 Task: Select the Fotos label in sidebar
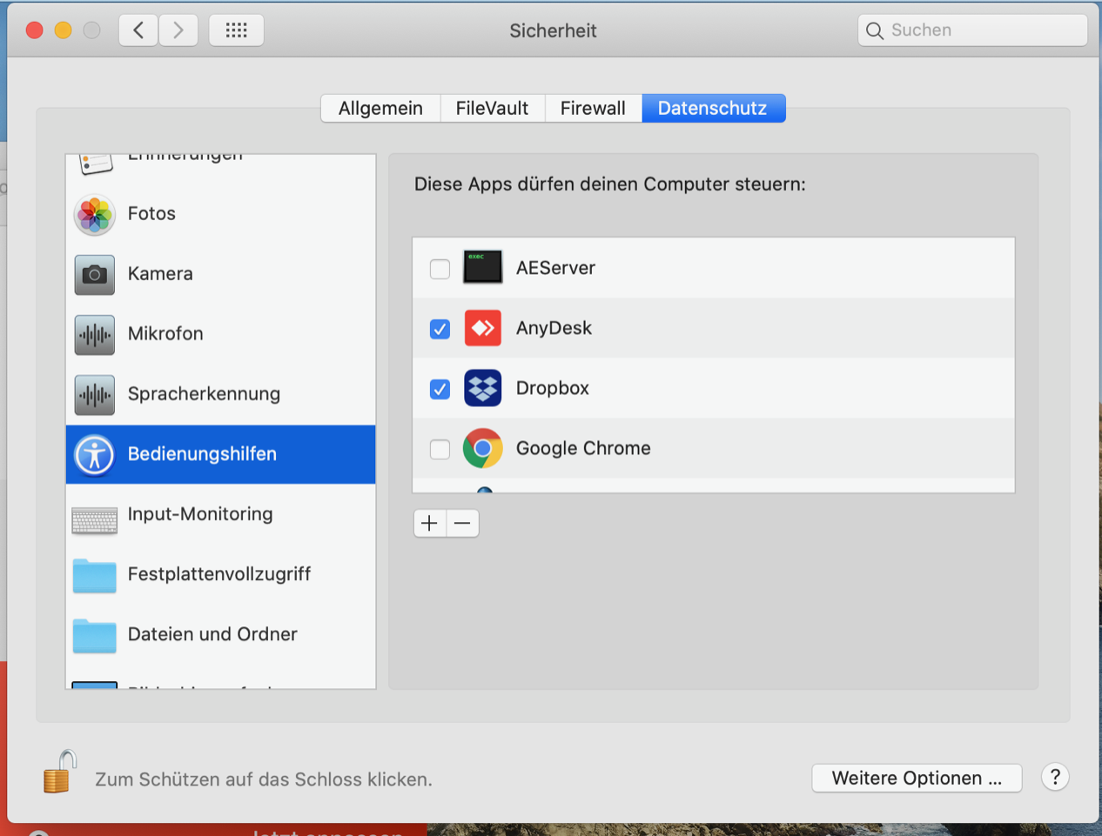(151, 213)
